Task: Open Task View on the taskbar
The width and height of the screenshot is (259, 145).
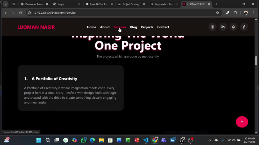Action: click(57, 140)
